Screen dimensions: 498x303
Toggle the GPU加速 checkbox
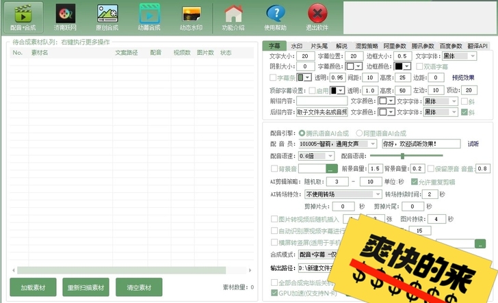274,293
